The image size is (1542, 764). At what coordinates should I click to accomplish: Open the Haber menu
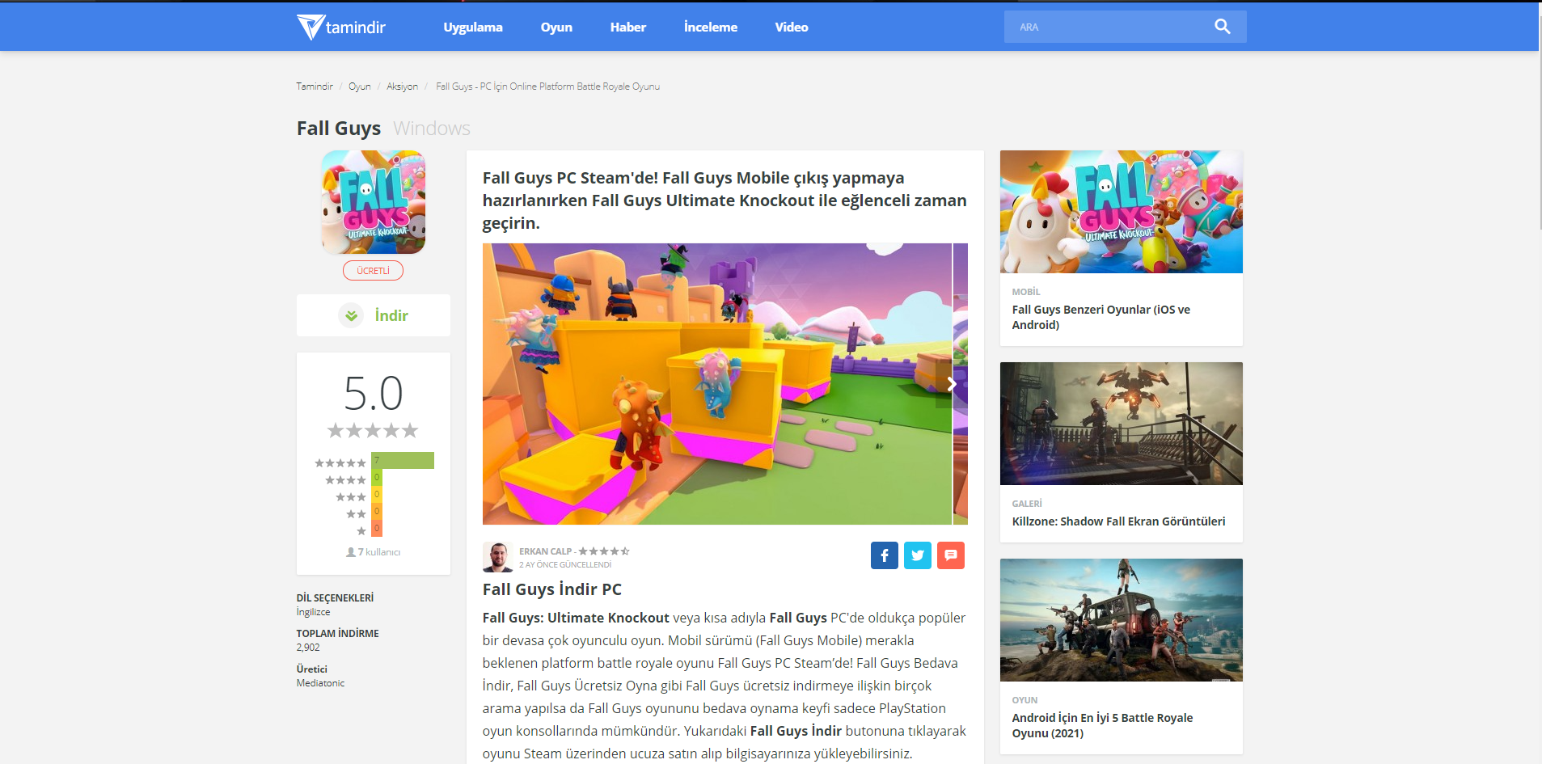pyautogui.click(x=628, y=27)
